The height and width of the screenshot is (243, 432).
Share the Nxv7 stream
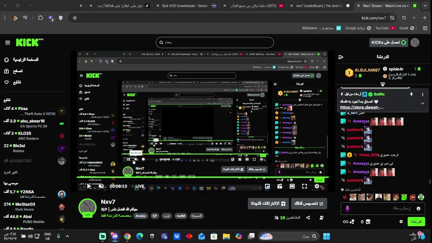pyautogui.click(x=308, y=218)
